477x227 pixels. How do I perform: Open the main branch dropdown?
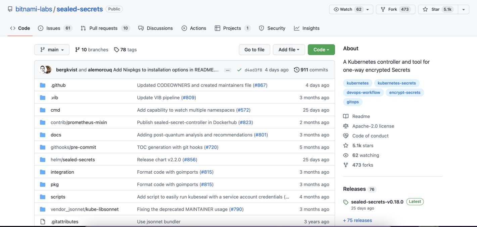[x=52, y=50]
